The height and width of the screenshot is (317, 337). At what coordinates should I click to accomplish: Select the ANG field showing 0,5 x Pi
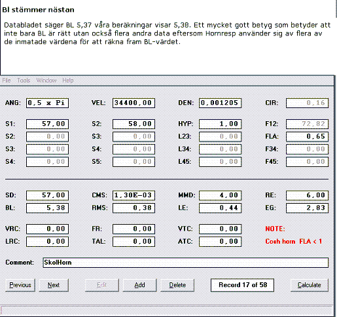pos(47,103)
